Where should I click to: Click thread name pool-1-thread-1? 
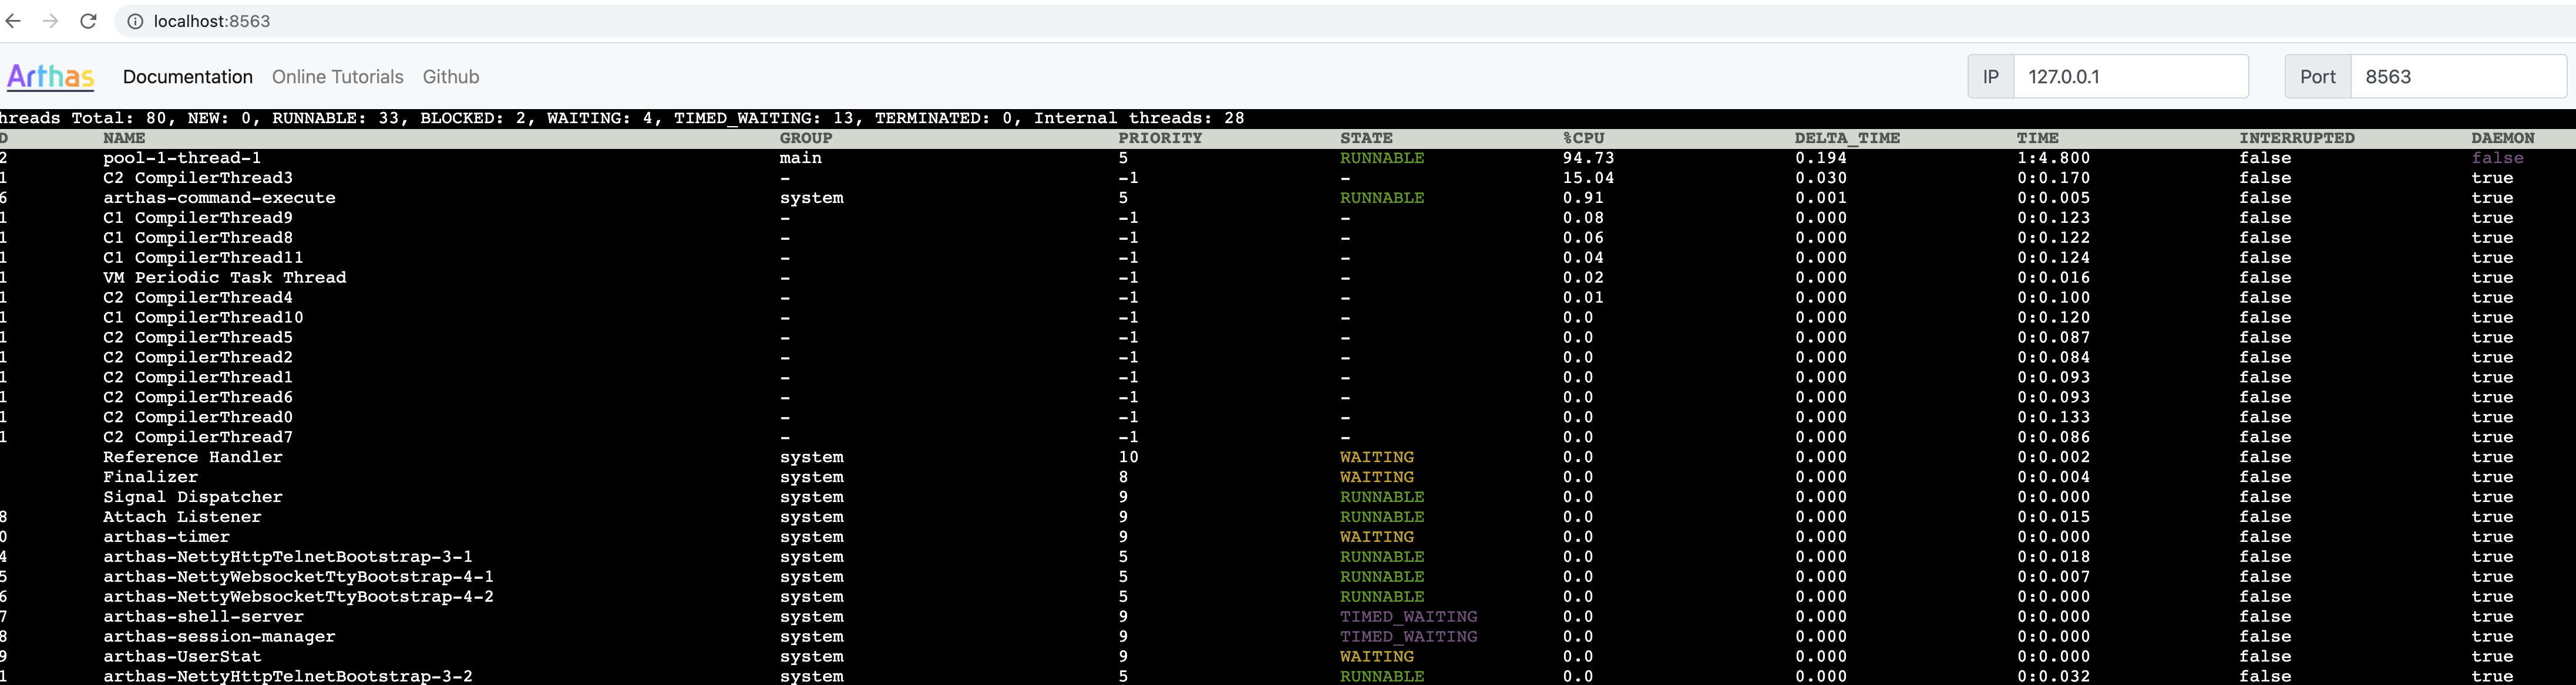(x=182, y=158)
